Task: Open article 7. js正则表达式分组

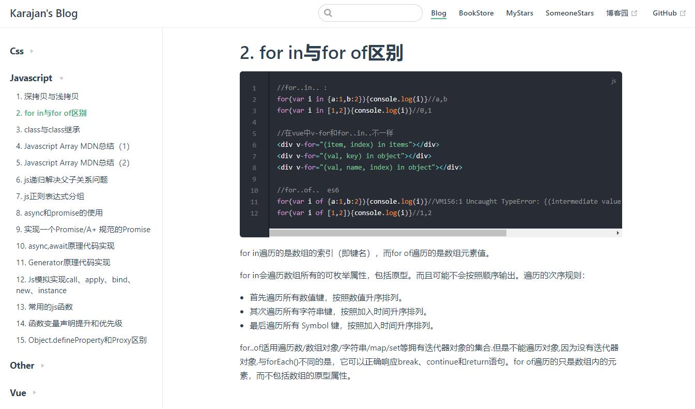Action: pos(50,196)
